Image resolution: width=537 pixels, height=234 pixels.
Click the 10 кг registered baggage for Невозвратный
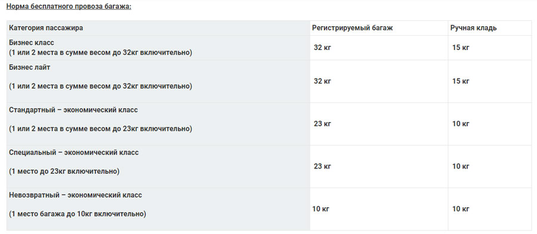coord(320,209)
